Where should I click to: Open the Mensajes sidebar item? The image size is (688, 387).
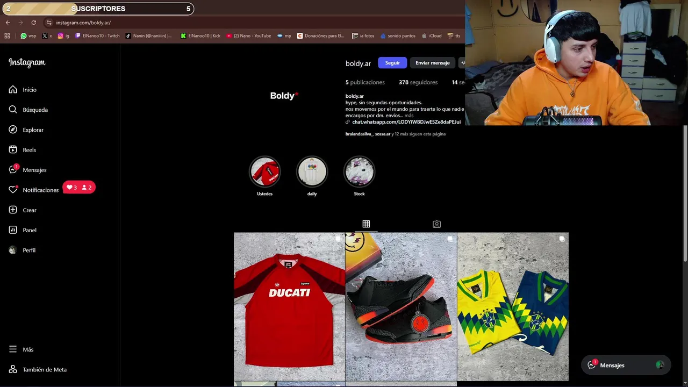point(27,170)
